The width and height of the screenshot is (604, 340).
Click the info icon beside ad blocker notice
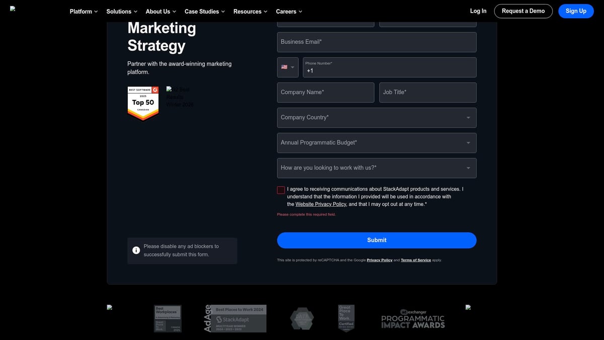(136, 250)
